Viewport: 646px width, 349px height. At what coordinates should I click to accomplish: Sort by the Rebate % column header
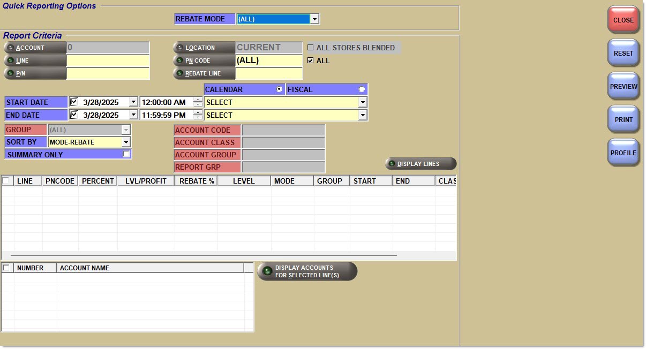point(196,181)
